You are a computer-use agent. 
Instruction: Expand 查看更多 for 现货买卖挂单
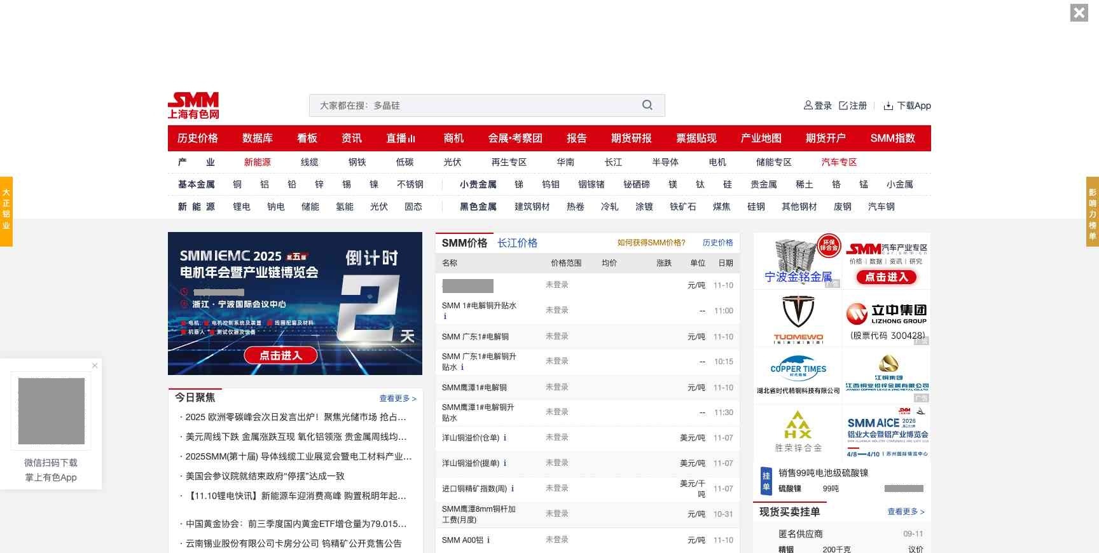pyautogui.click(x=906, y=512)
